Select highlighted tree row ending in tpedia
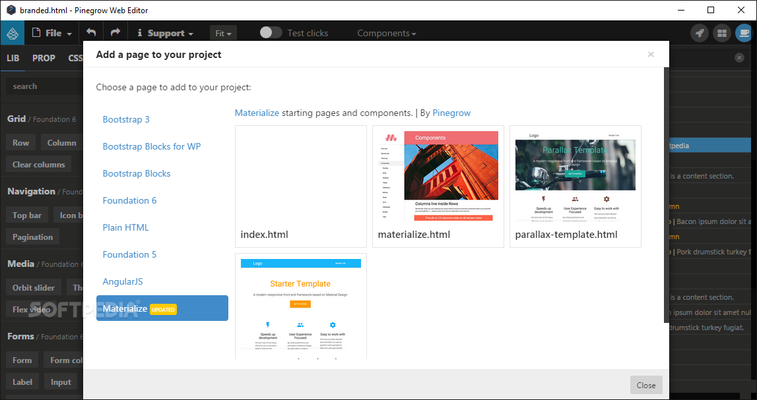 point(711,146)
